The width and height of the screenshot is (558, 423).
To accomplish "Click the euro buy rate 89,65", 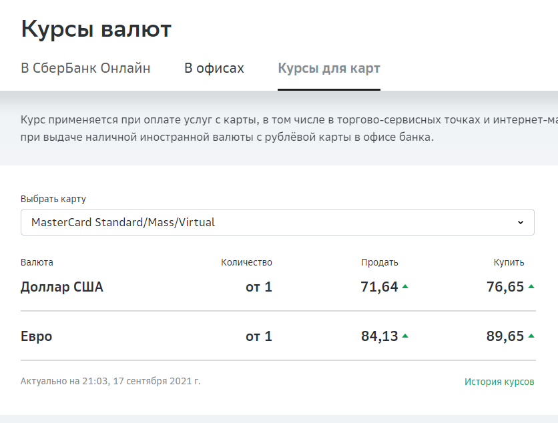I will pyautogui.click(x=505, y=337).
